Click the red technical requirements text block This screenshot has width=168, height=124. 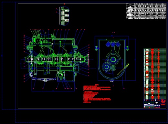(97, 93)
